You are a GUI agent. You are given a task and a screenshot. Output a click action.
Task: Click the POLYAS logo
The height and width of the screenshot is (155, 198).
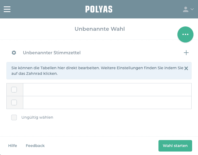pyautogui.click(x=99, y=9)
